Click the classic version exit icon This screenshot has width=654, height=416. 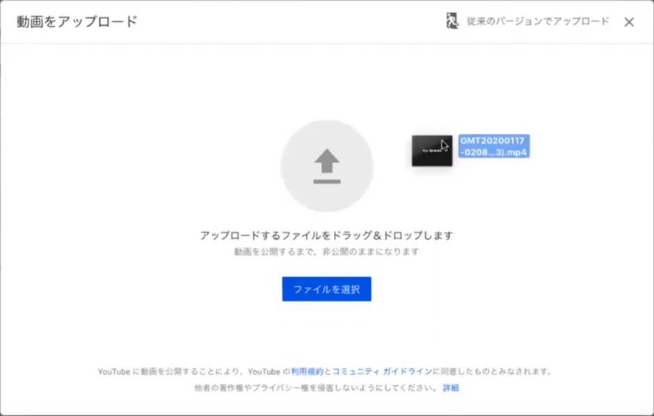pos(452,22)
